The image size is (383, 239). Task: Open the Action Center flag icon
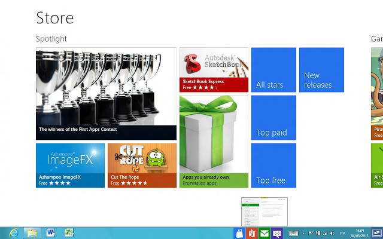(311, 234)
